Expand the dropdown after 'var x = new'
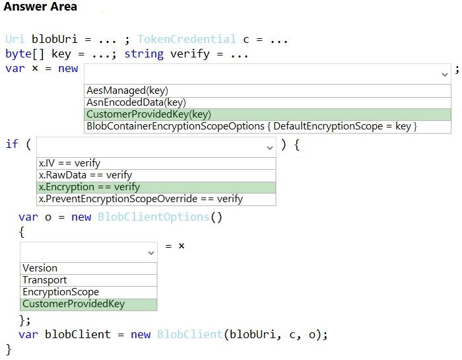Screen dimensions: 462x360 click(444, 74)
